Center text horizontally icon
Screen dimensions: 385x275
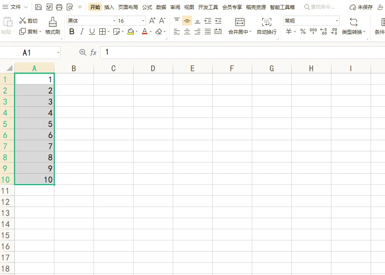click(x=187, y=31)
